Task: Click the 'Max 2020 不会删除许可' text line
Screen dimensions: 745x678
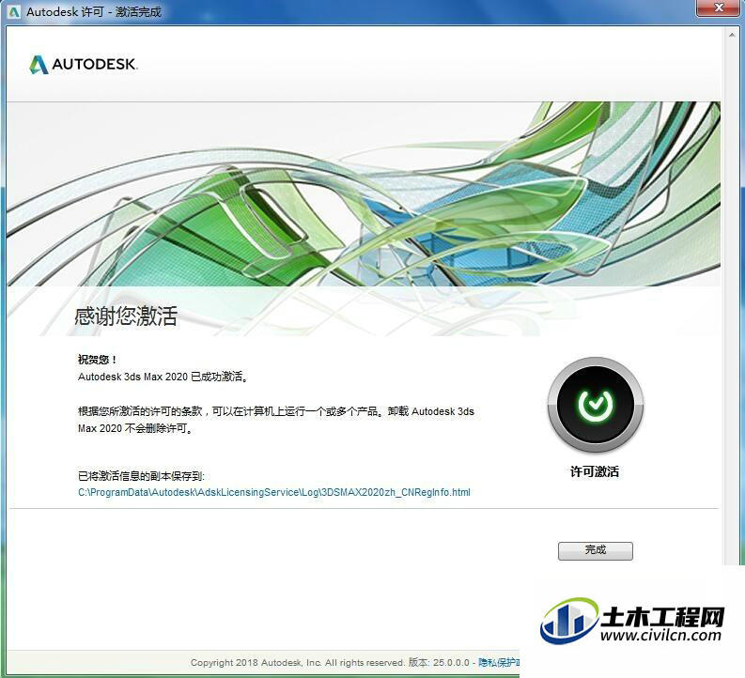Action: click(x=135, y=428)
